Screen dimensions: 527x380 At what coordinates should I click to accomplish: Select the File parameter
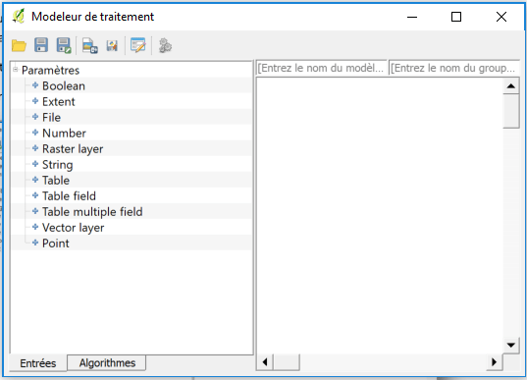pyautogui.click(x=51, y=118)
